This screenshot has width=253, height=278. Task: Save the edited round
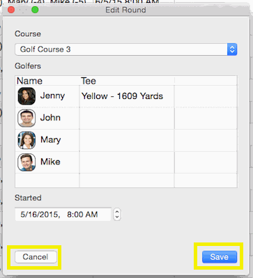coord(220,257)
